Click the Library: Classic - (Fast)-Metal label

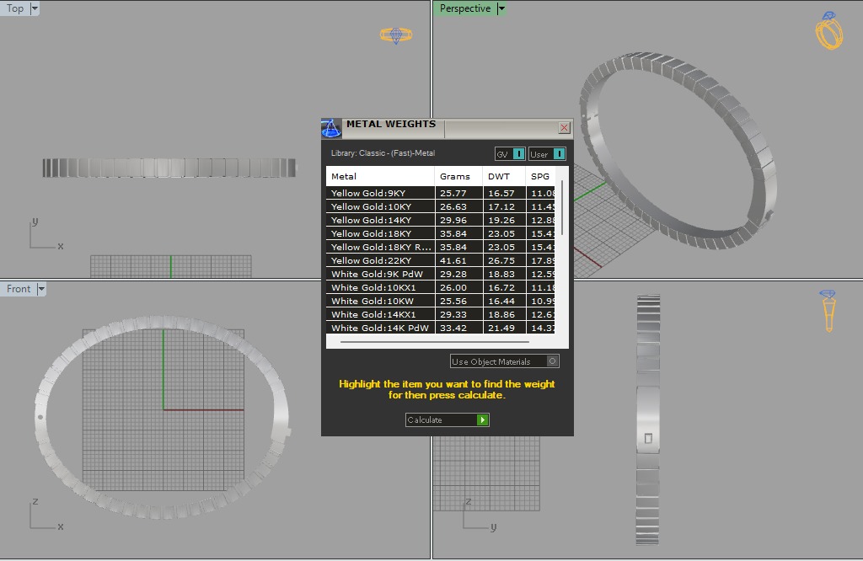coord(383,153)
